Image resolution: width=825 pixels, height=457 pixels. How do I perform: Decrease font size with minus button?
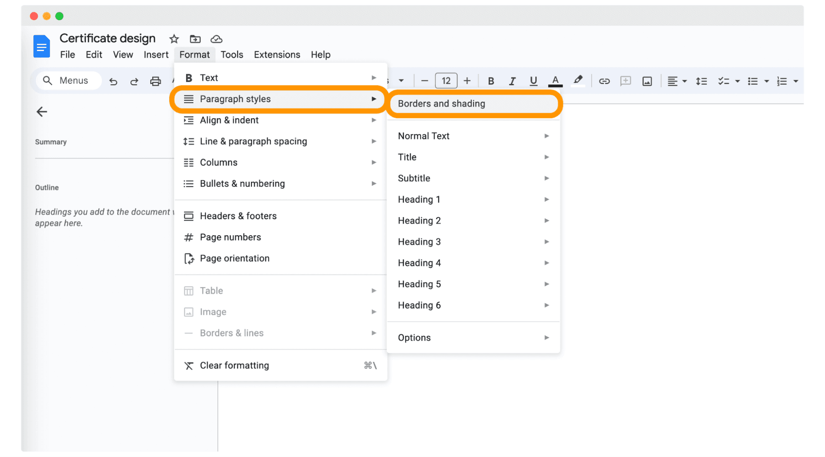(x=425, y=81)
